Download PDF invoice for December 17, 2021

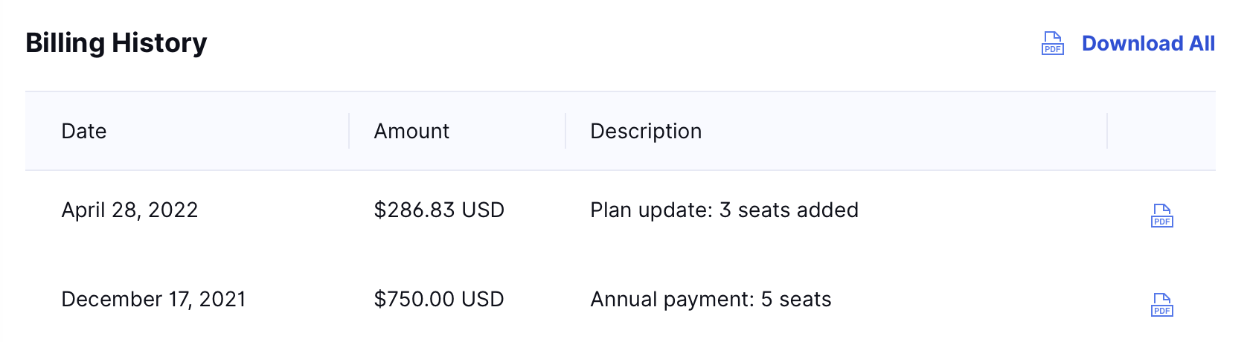[x=1161, y=305]
